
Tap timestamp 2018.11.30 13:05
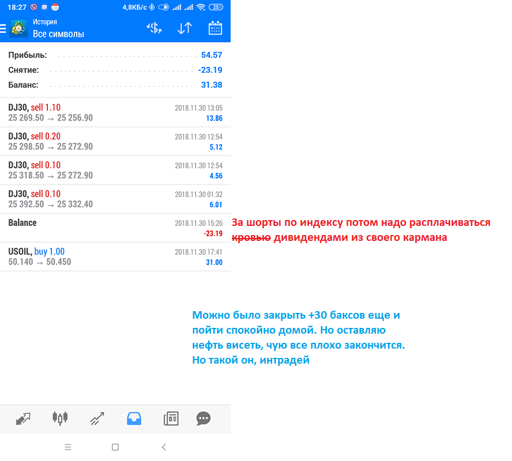(198, 108)
